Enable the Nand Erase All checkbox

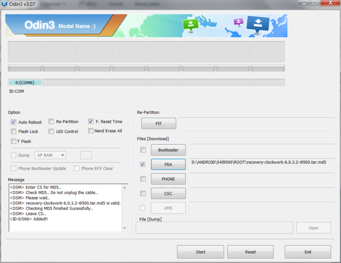(x=91, y=131)
